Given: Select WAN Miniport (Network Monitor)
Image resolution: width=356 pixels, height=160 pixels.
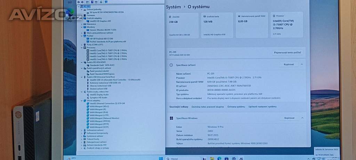Looking at the screenshot, I should pyautogui.click(x=103, y=118).
